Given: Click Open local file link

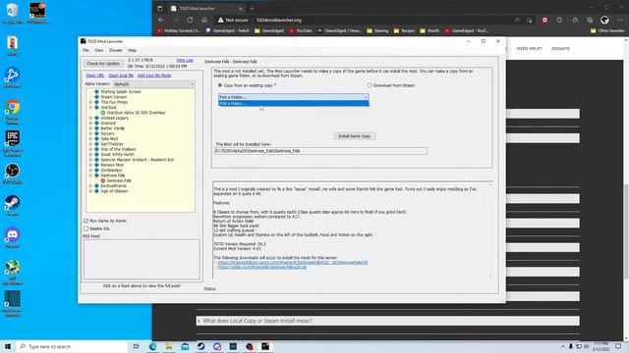Looking at the screenshot, I should (120, 76).
